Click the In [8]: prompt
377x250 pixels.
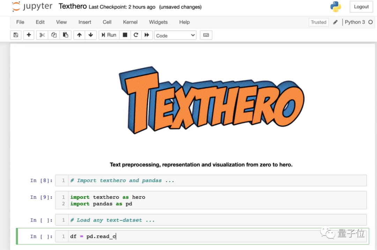41,181
